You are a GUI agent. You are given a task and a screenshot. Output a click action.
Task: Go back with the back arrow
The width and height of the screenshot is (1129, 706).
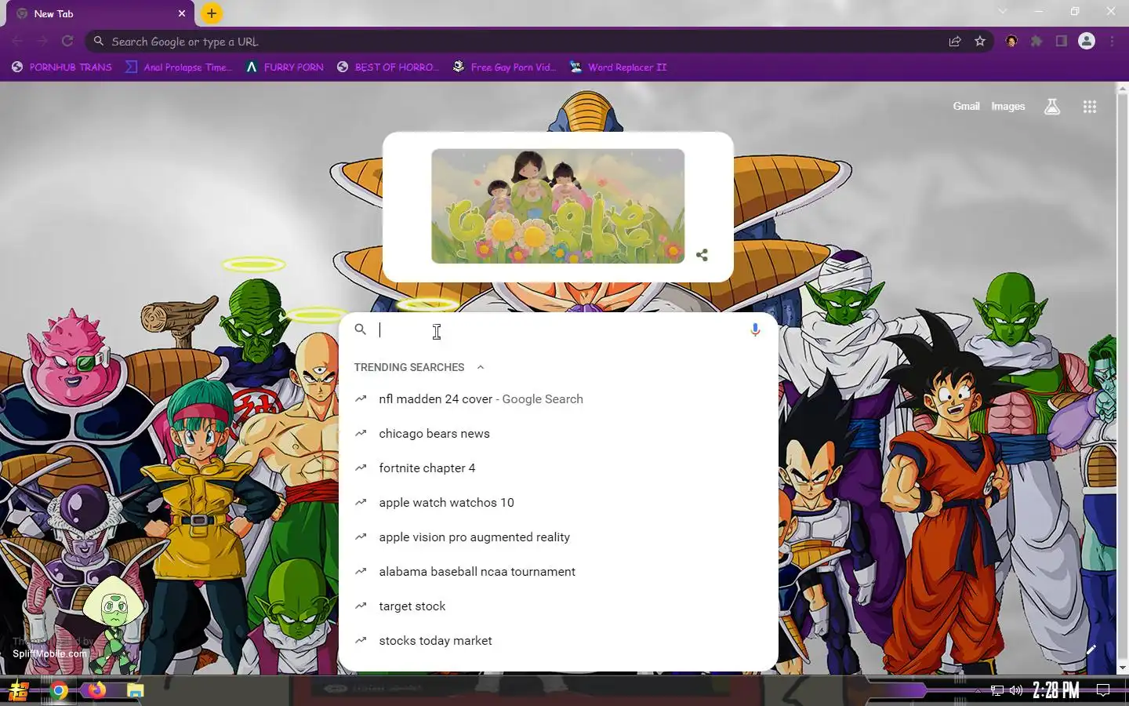point(17,41)
